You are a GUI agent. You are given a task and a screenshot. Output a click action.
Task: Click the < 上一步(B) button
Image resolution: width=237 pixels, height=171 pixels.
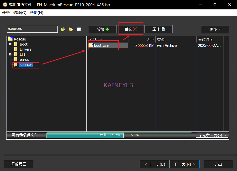(154, 164)
